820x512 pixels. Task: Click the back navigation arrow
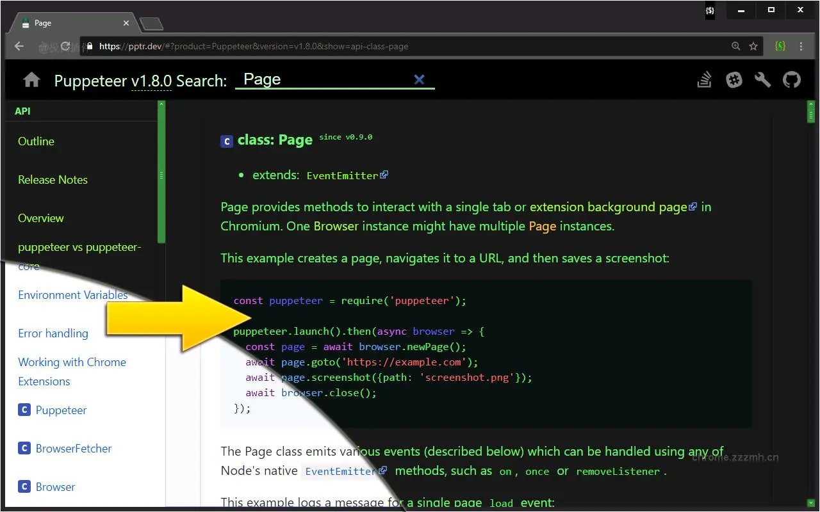[19, 45]
